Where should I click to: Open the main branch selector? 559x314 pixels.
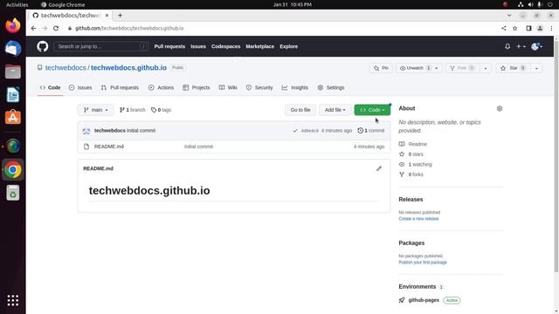pos(95,110)
